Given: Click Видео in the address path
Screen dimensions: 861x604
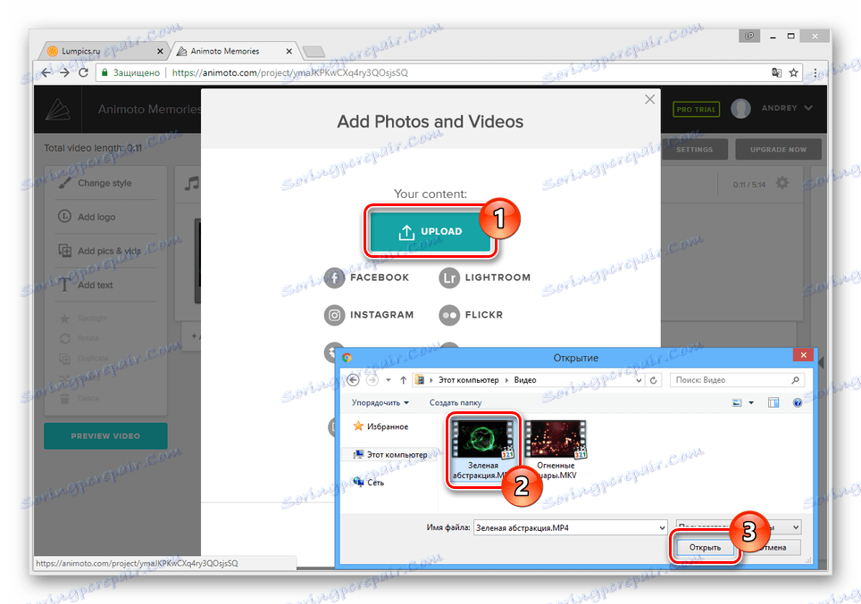Looking at the screenshot, I should pyautogui.click(x=525, y=380).
